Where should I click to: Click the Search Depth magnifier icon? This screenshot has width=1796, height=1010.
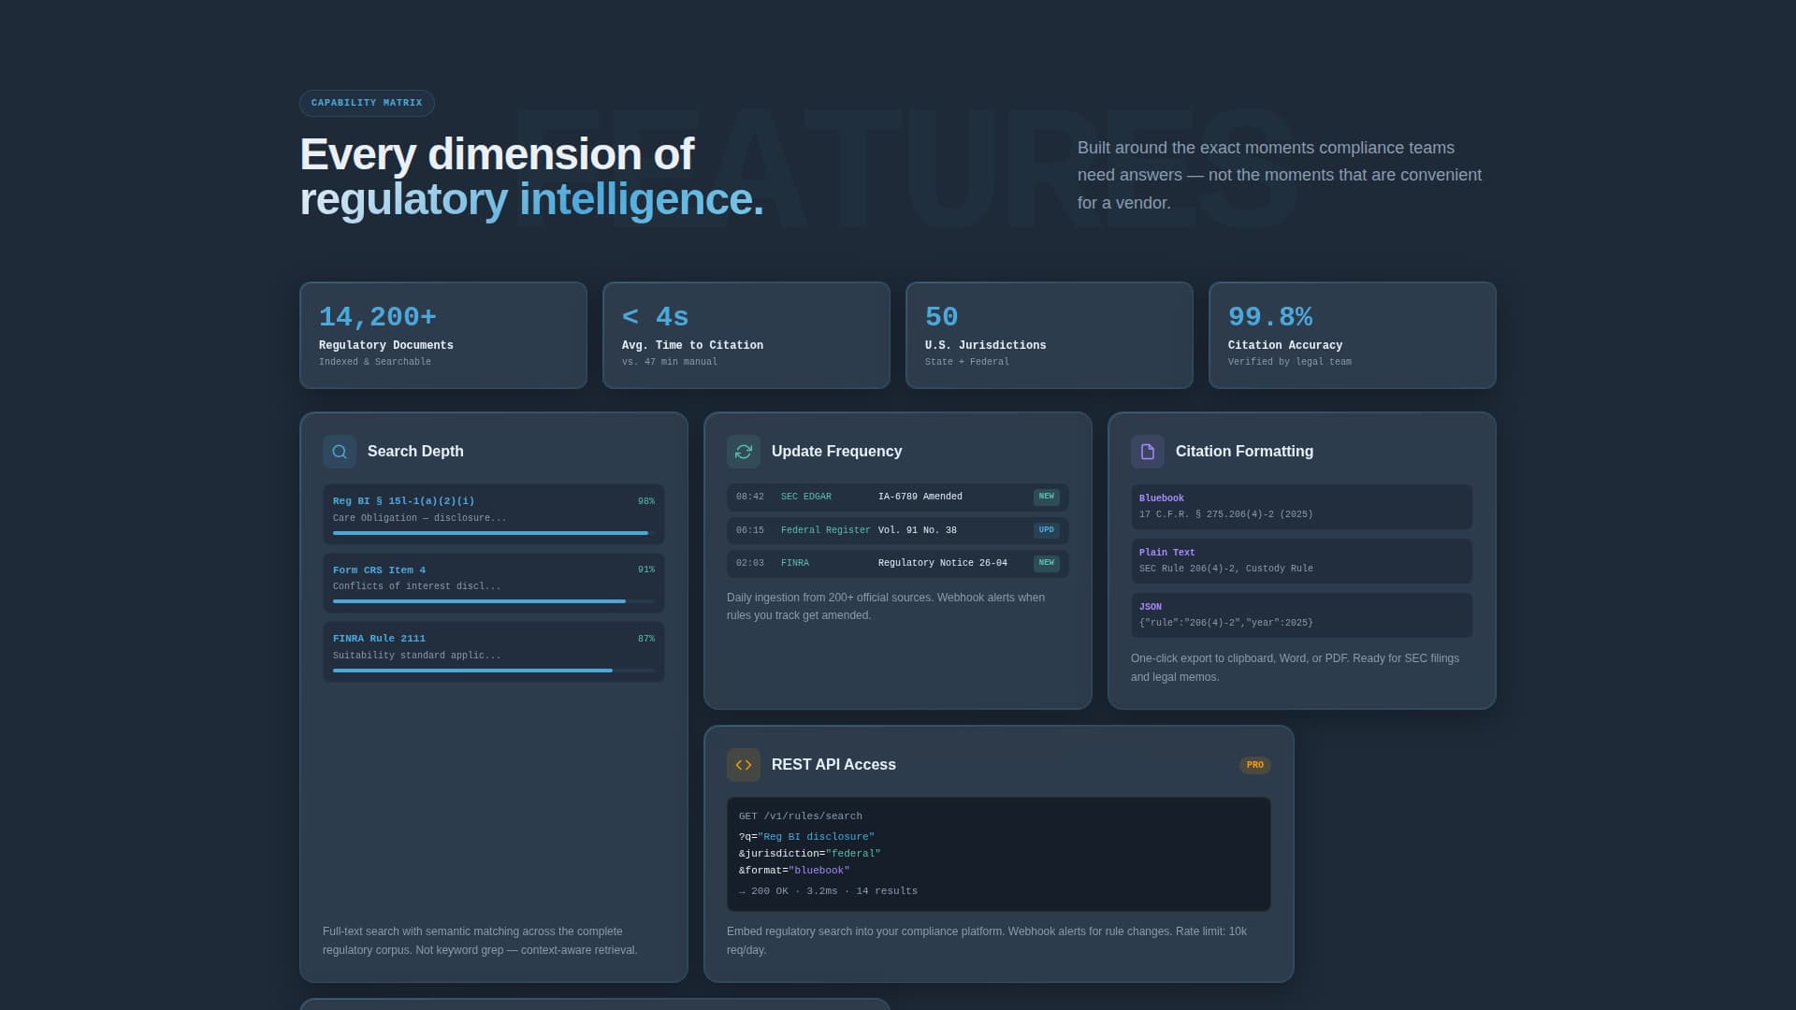click(340, 452)
